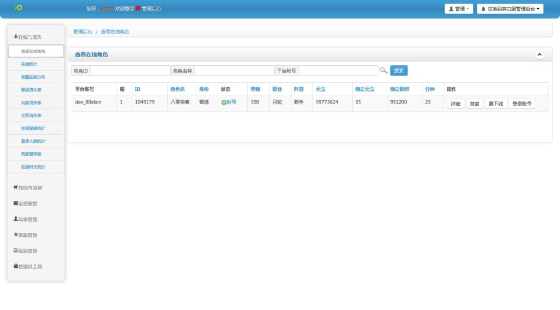This screenshot has width=560, height=310.
Task: Sort the table by the 元宝 column header
Action: [x=320, y=89]
